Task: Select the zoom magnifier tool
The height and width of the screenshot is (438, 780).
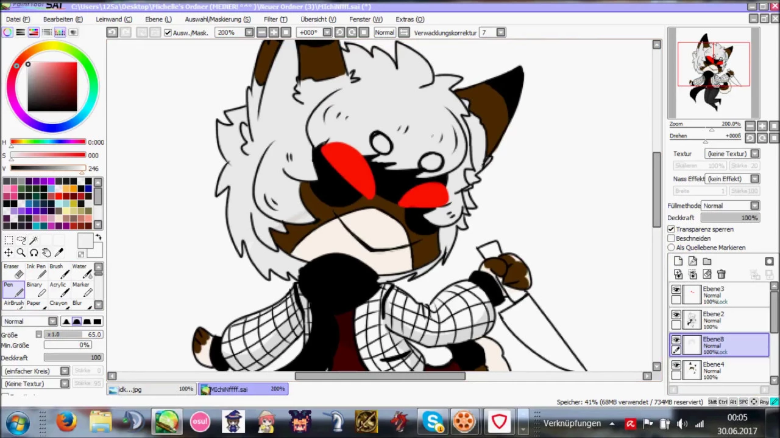Action: pyautogui.click(x=21, y=252)
